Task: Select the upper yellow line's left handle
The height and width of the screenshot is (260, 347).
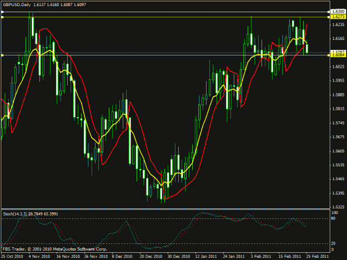Action: [2, 17]
